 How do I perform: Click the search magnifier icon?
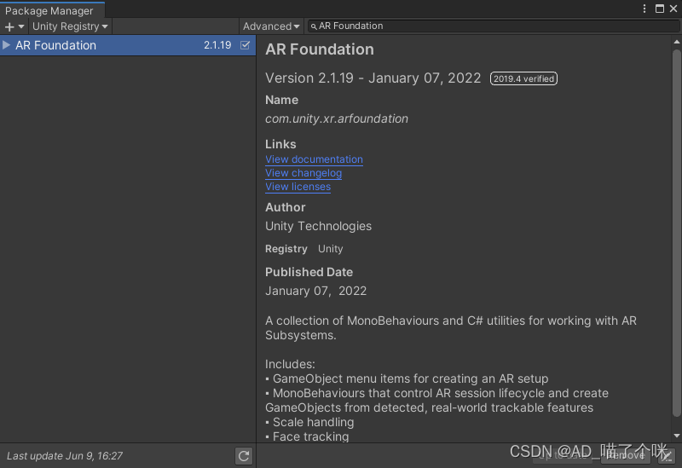[x=314, y=26]
